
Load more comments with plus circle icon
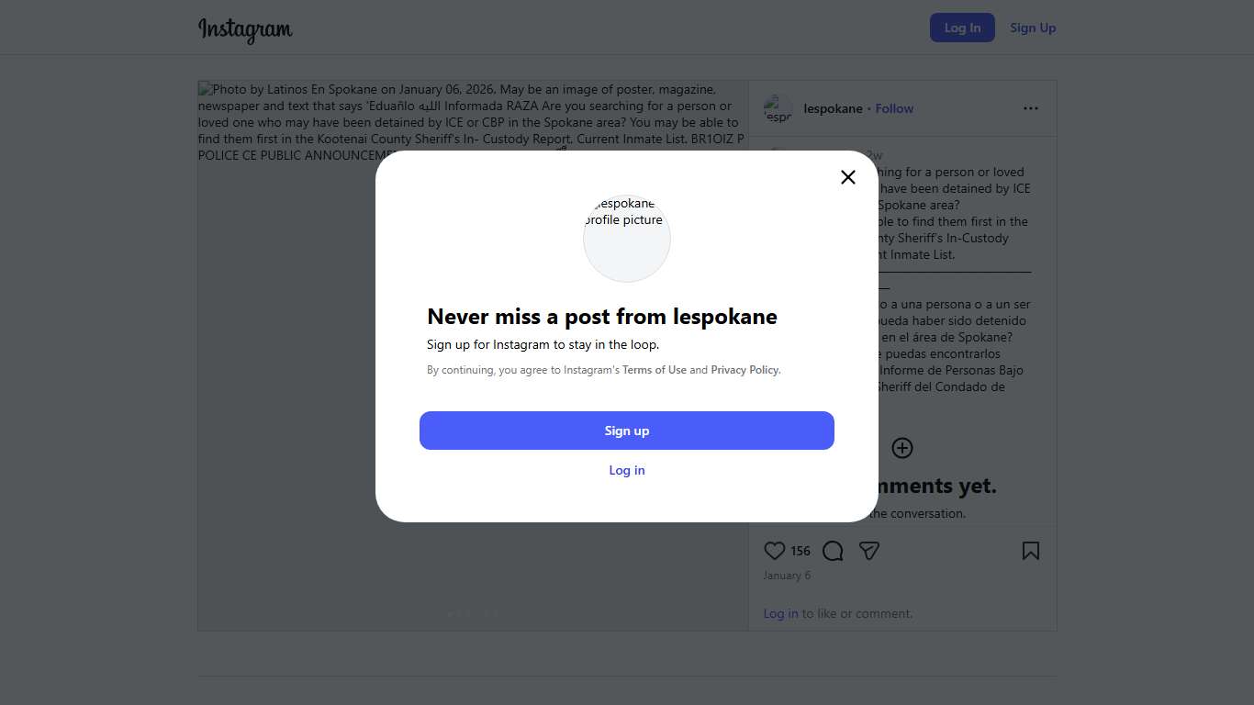point(902,448)
